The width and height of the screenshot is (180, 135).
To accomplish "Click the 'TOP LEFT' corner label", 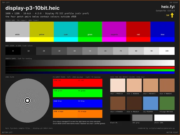I will click(6, 3).
